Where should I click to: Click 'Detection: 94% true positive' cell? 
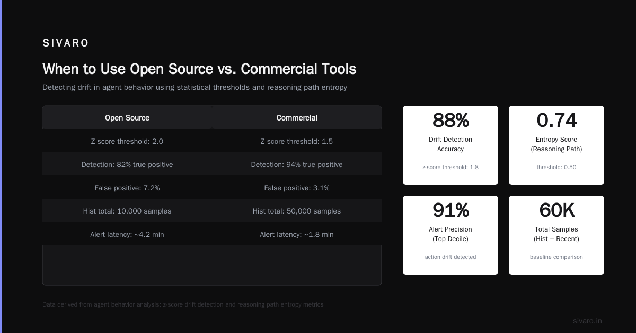297,164
